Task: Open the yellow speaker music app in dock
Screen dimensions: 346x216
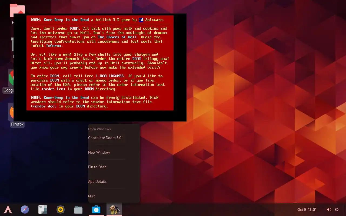Action: click(x=61, y=210)
